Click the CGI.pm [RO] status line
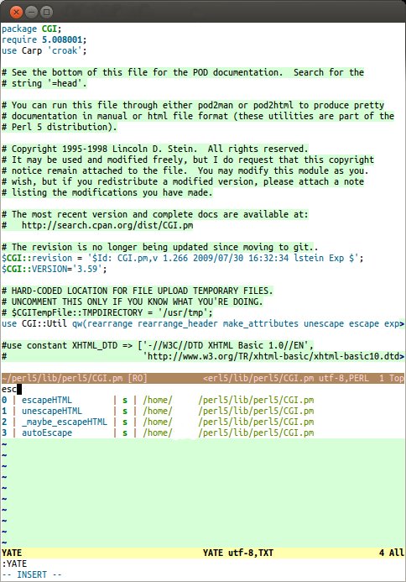The image size is (406, 582). point(203,378)
